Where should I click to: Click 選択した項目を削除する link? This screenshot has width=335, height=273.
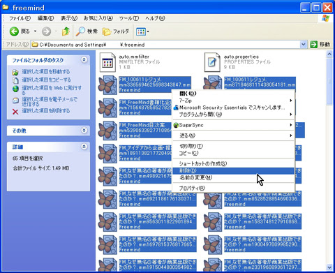[x=46, y=111]
